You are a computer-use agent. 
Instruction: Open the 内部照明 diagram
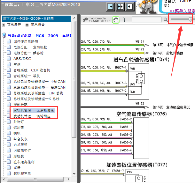(20, 145)
